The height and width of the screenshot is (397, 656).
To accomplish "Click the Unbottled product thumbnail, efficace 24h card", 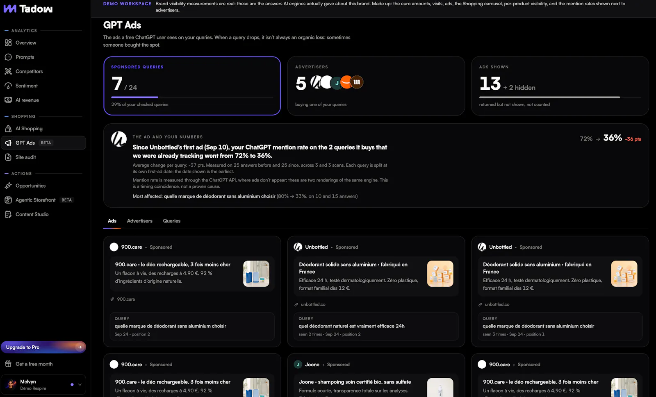I will tap(440, 274).
